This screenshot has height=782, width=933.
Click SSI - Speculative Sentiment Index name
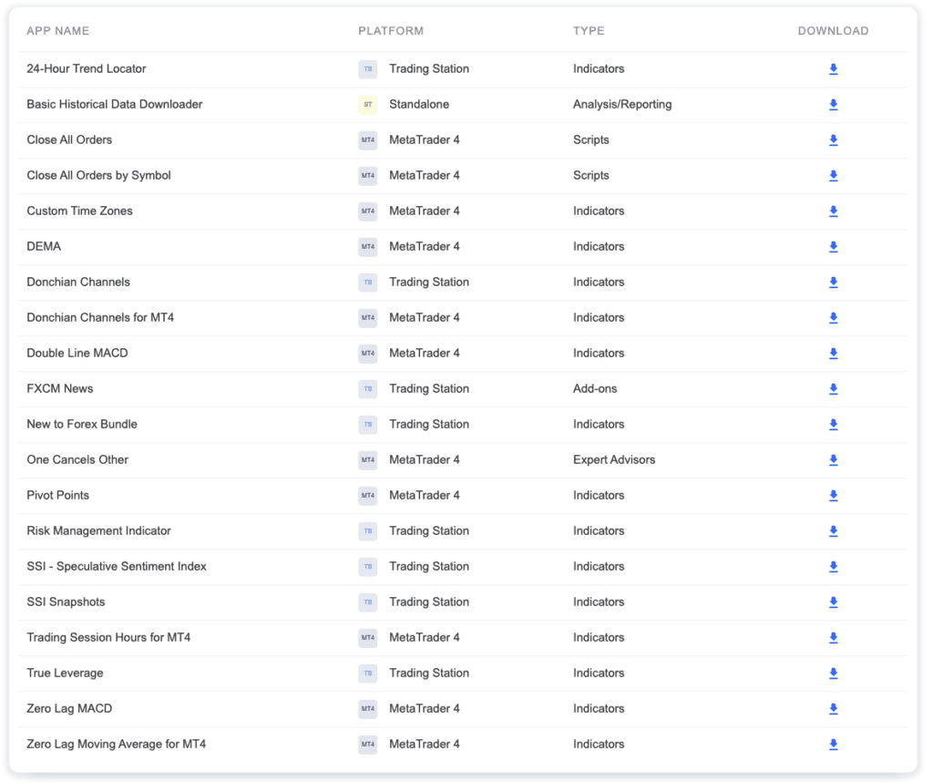tap(117, 567)
